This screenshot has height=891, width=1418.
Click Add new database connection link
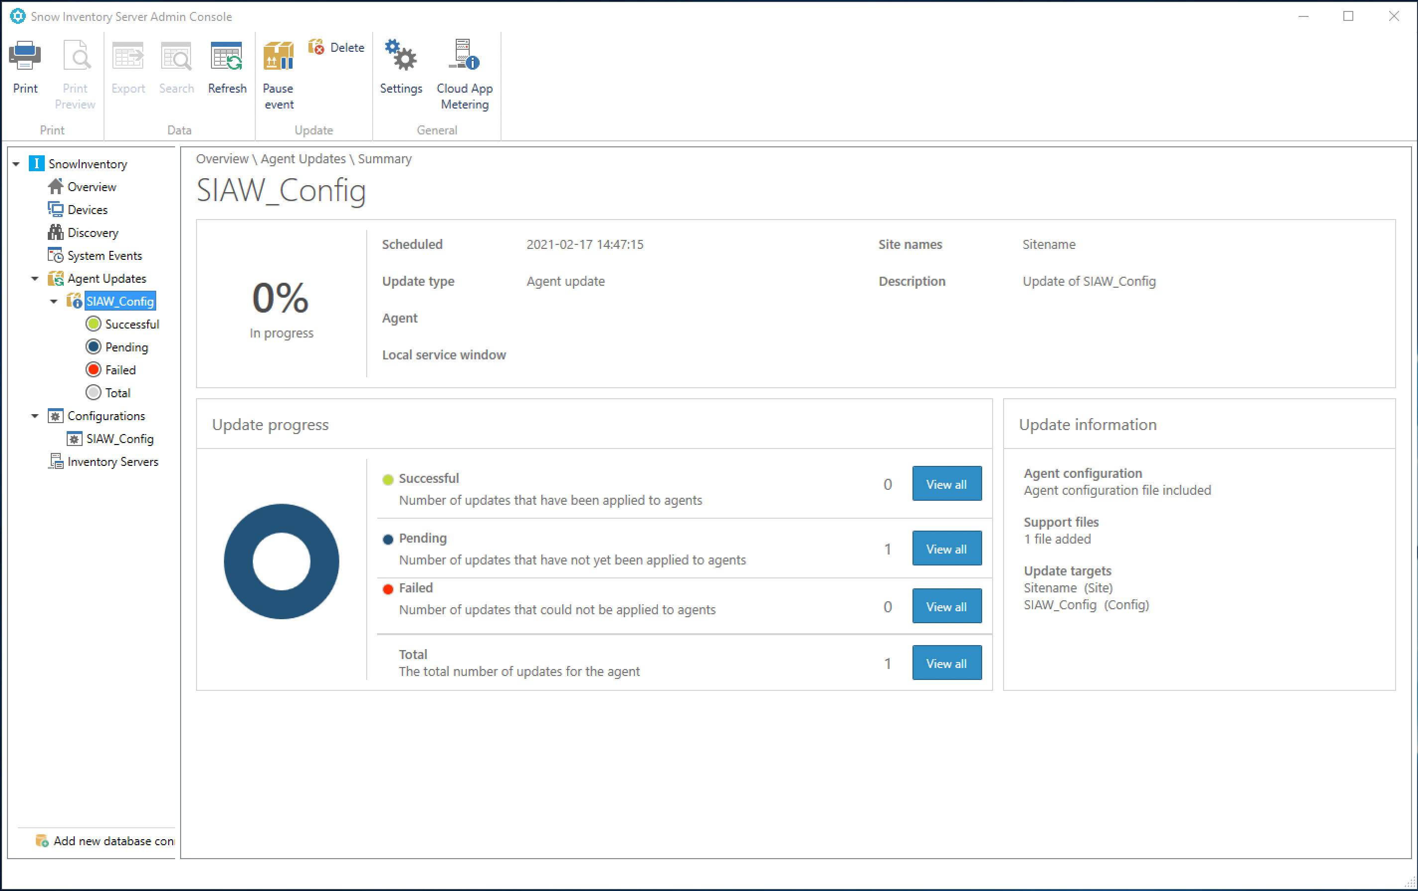coord(114,841)
